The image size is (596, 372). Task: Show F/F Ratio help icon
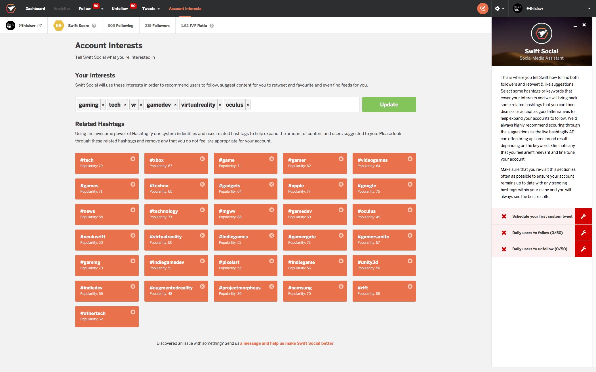(x=212, y=26)
